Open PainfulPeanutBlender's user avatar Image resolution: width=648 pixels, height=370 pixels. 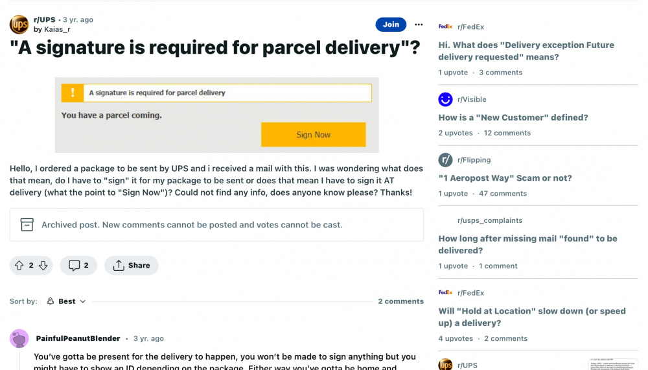(19, 339)
